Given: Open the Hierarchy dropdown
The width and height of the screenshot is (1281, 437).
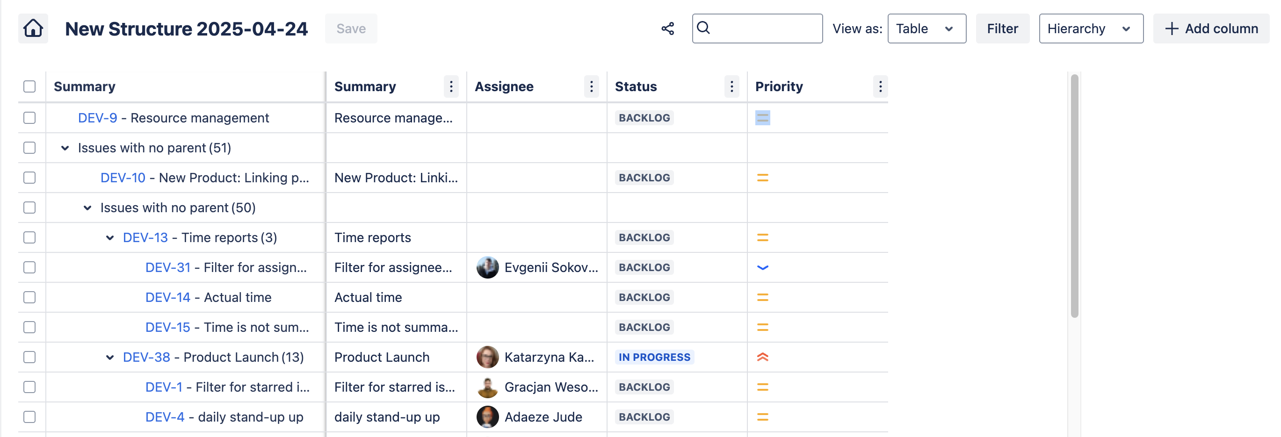Looking at the screenshot, I should coord(1091,29).
